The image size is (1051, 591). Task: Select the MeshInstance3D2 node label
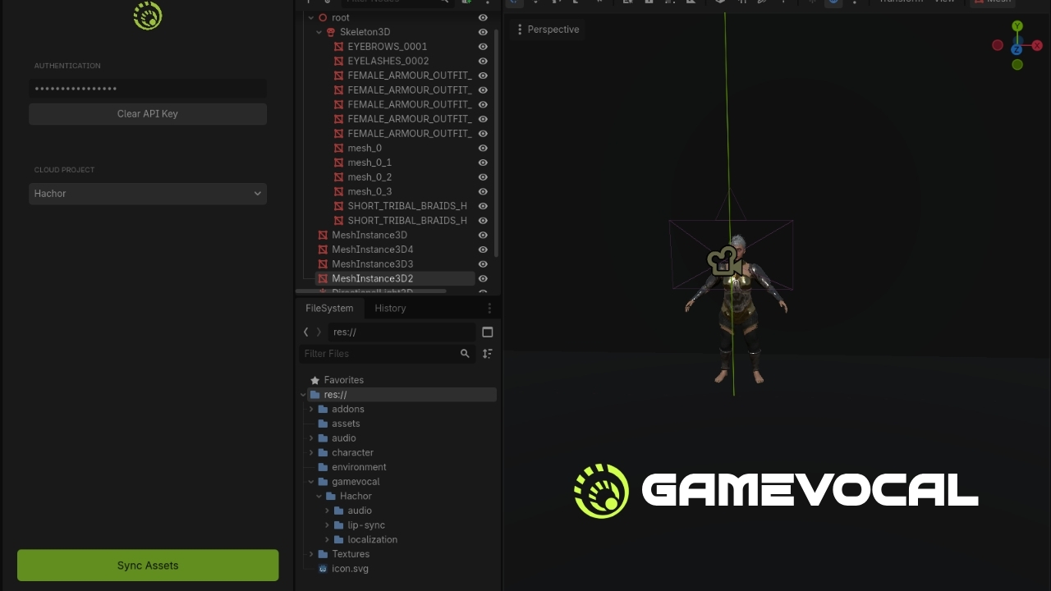[x=372, y=279]
